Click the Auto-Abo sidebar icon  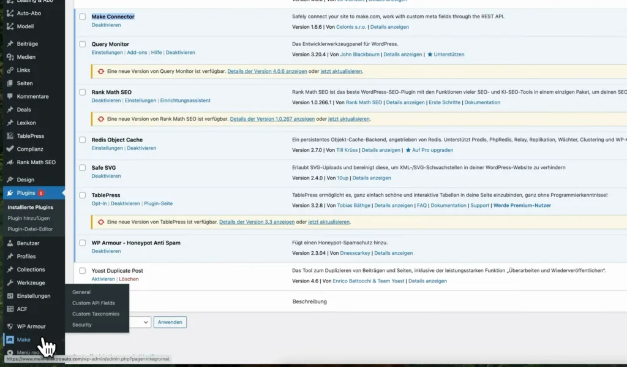10,13
